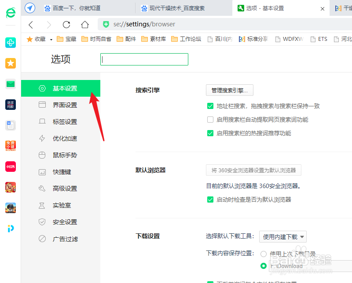Expand the 收藏 bookmarks dropdown arrow

pos(51,40)
